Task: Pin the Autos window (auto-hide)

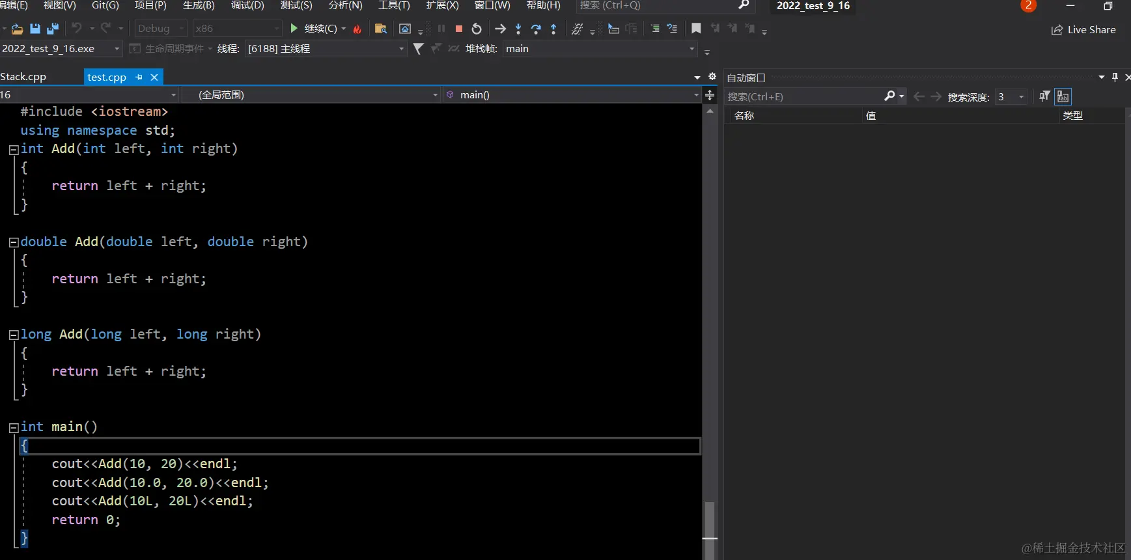Action: tap(1115, 77)
